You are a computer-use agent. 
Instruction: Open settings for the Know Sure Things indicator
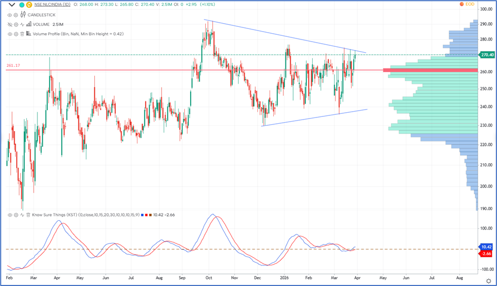point(16,215)
